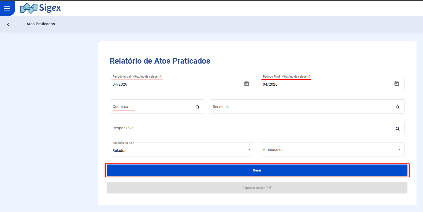Open the hamburger navigation menu
This screenshot has width=423, height=212.
tap(7, 9)
